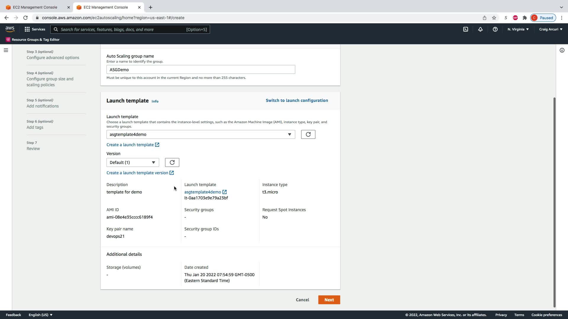Image resolution: width=568 pixels, height=319 pixels.
Task: Refresh the template version list
Action: click(172, 162)
